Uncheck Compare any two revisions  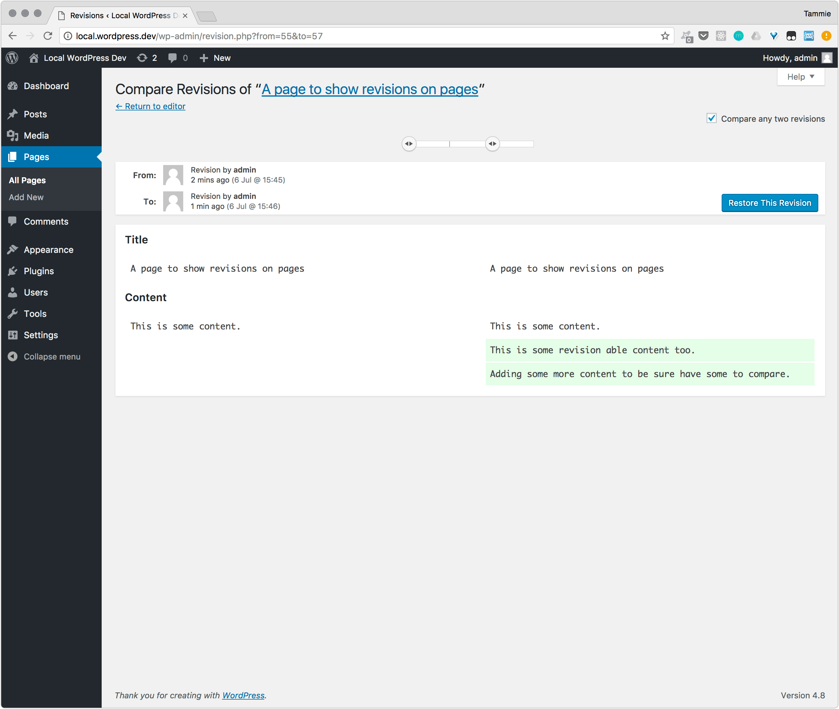coord(711,119)
